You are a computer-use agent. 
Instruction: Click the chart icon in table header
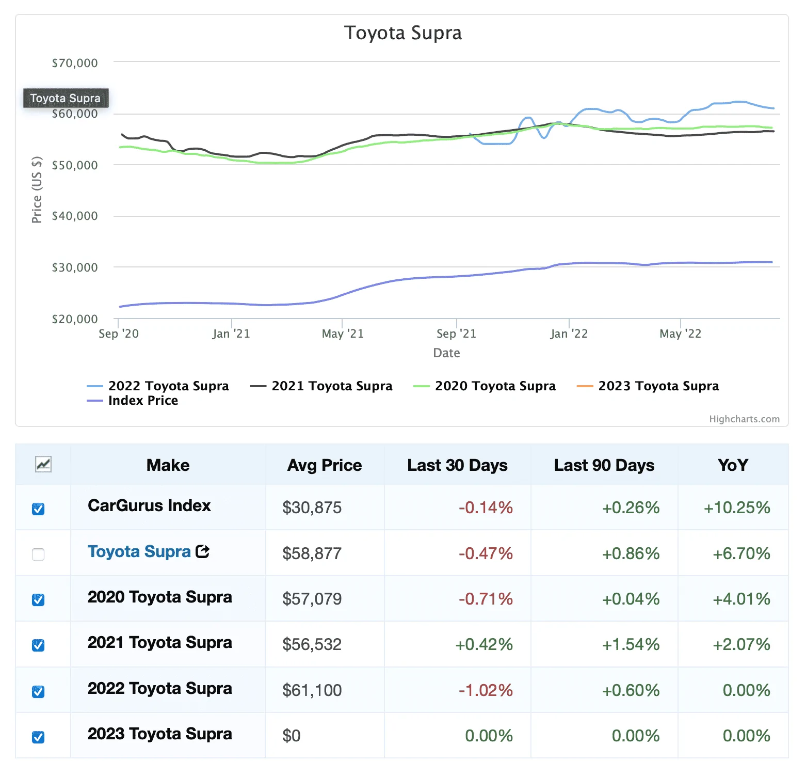coord(43,464)
